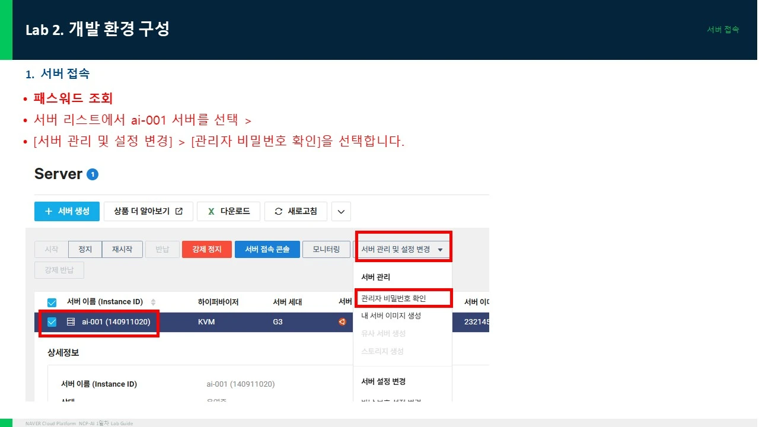Click the refresh icon on 새로고침

pyautogui.click(x=278, y=211)
